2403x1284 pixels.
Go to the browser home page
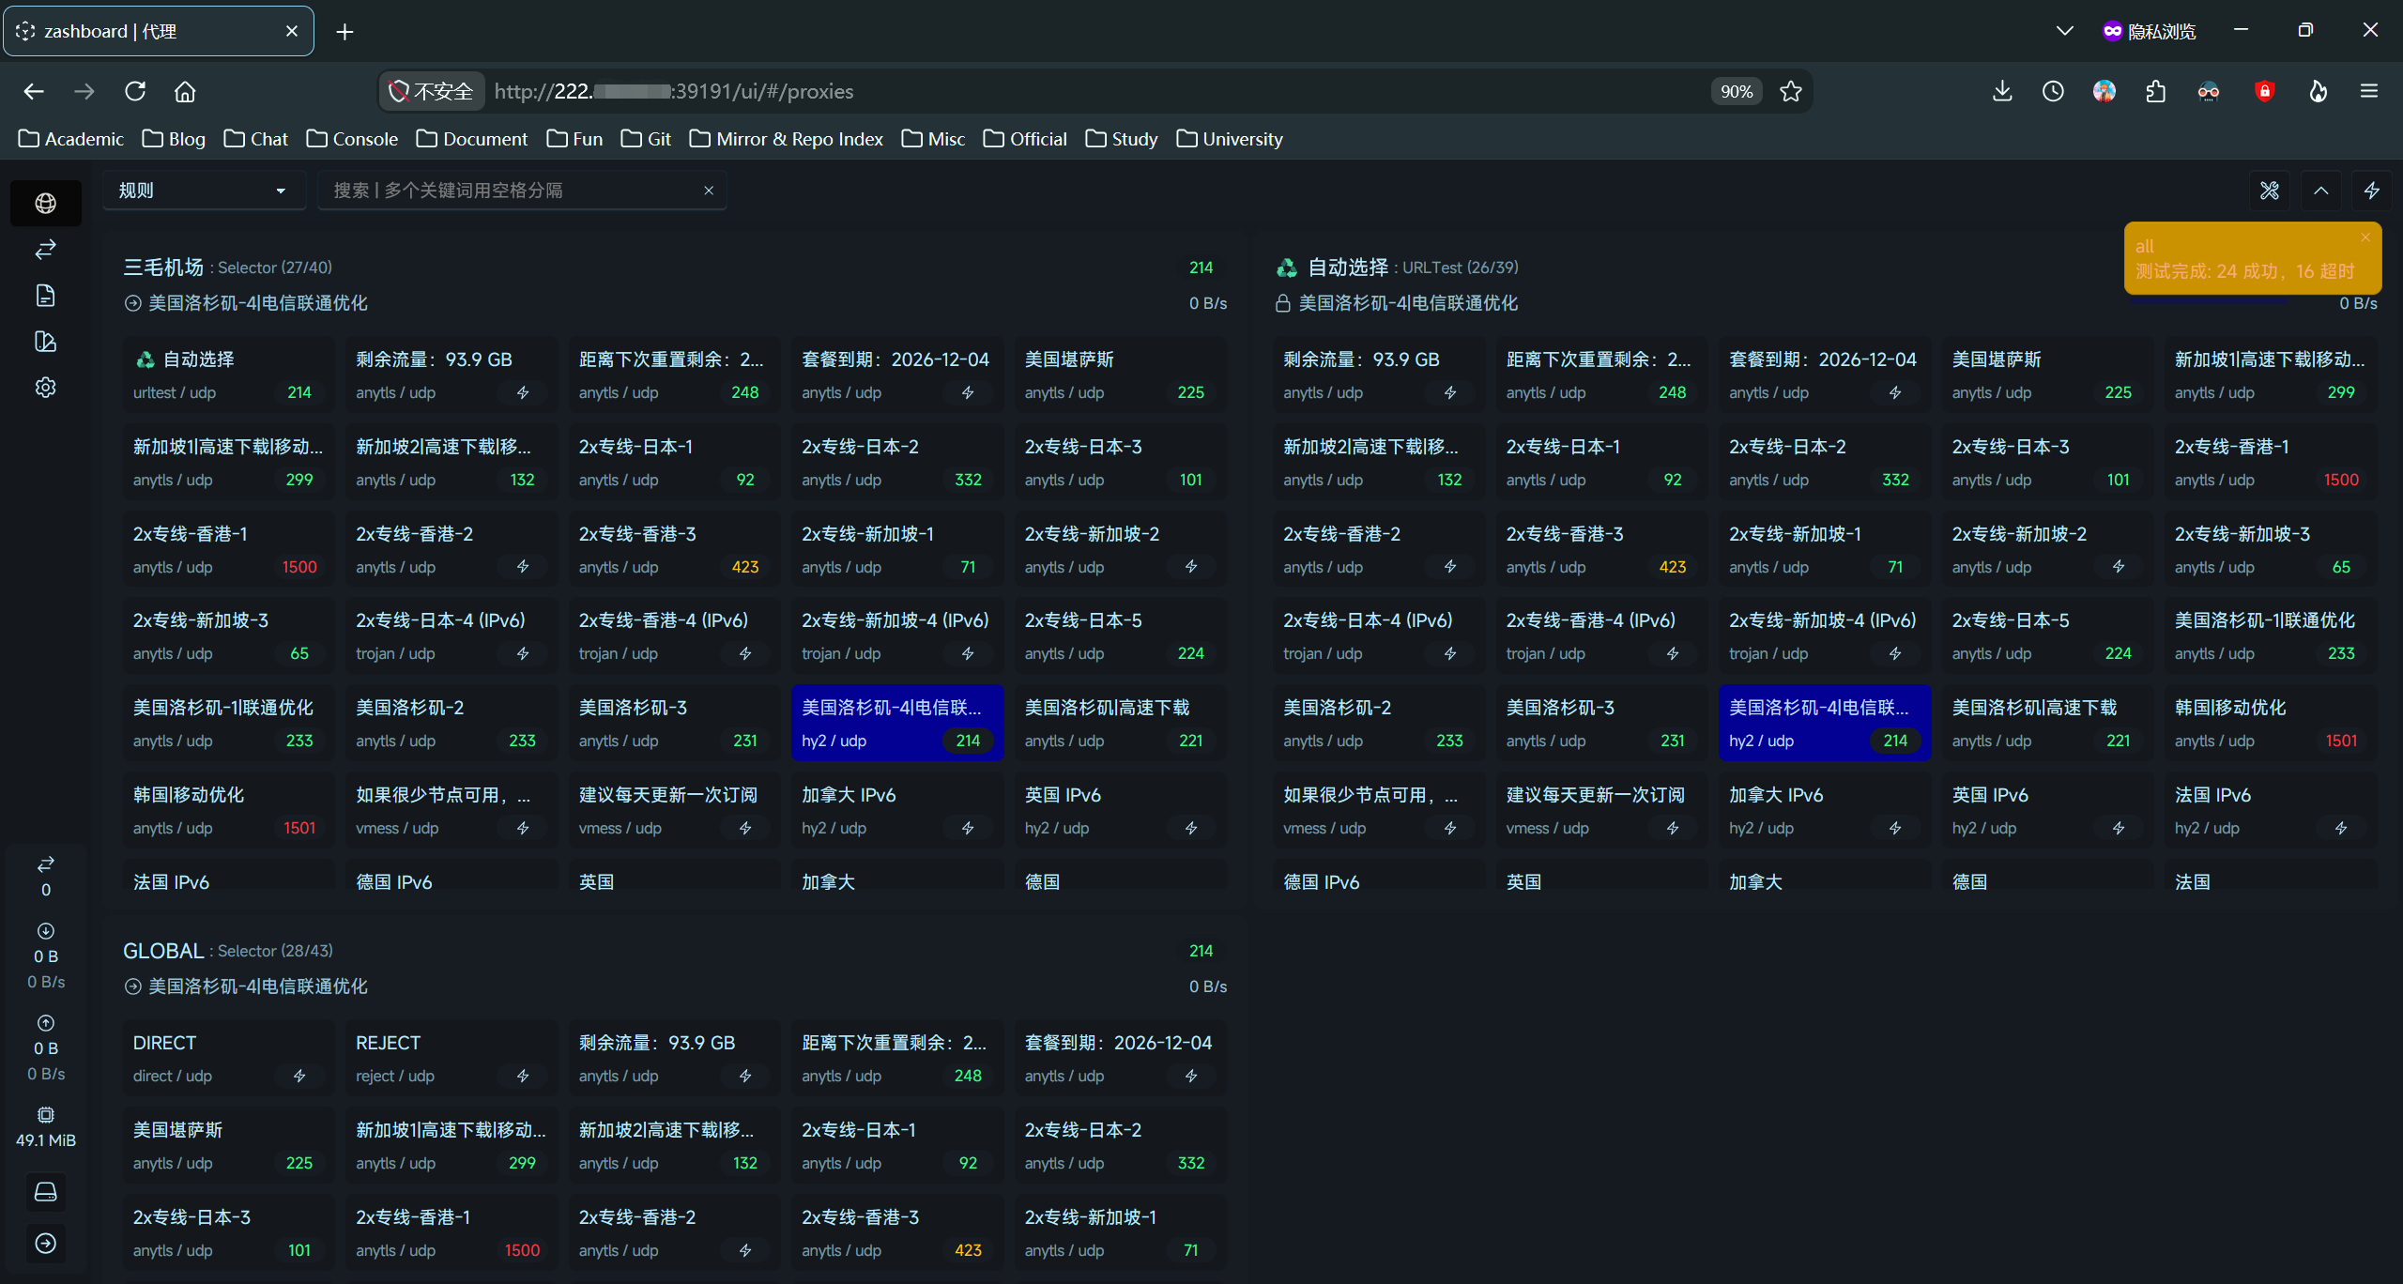coord(185,91)
